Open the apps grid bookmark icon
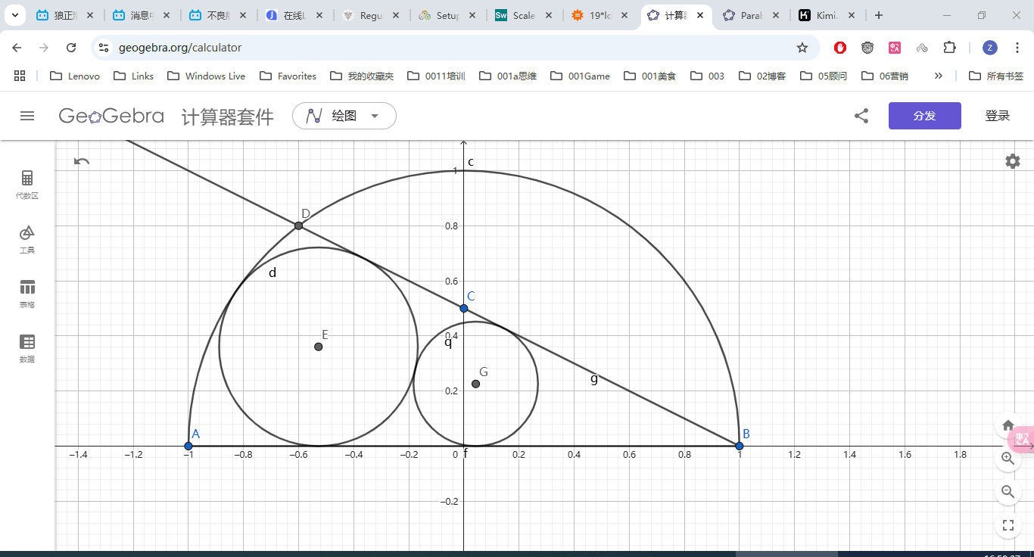The image size is (1034, 557). pyautogui.click(x=20, y=76)
